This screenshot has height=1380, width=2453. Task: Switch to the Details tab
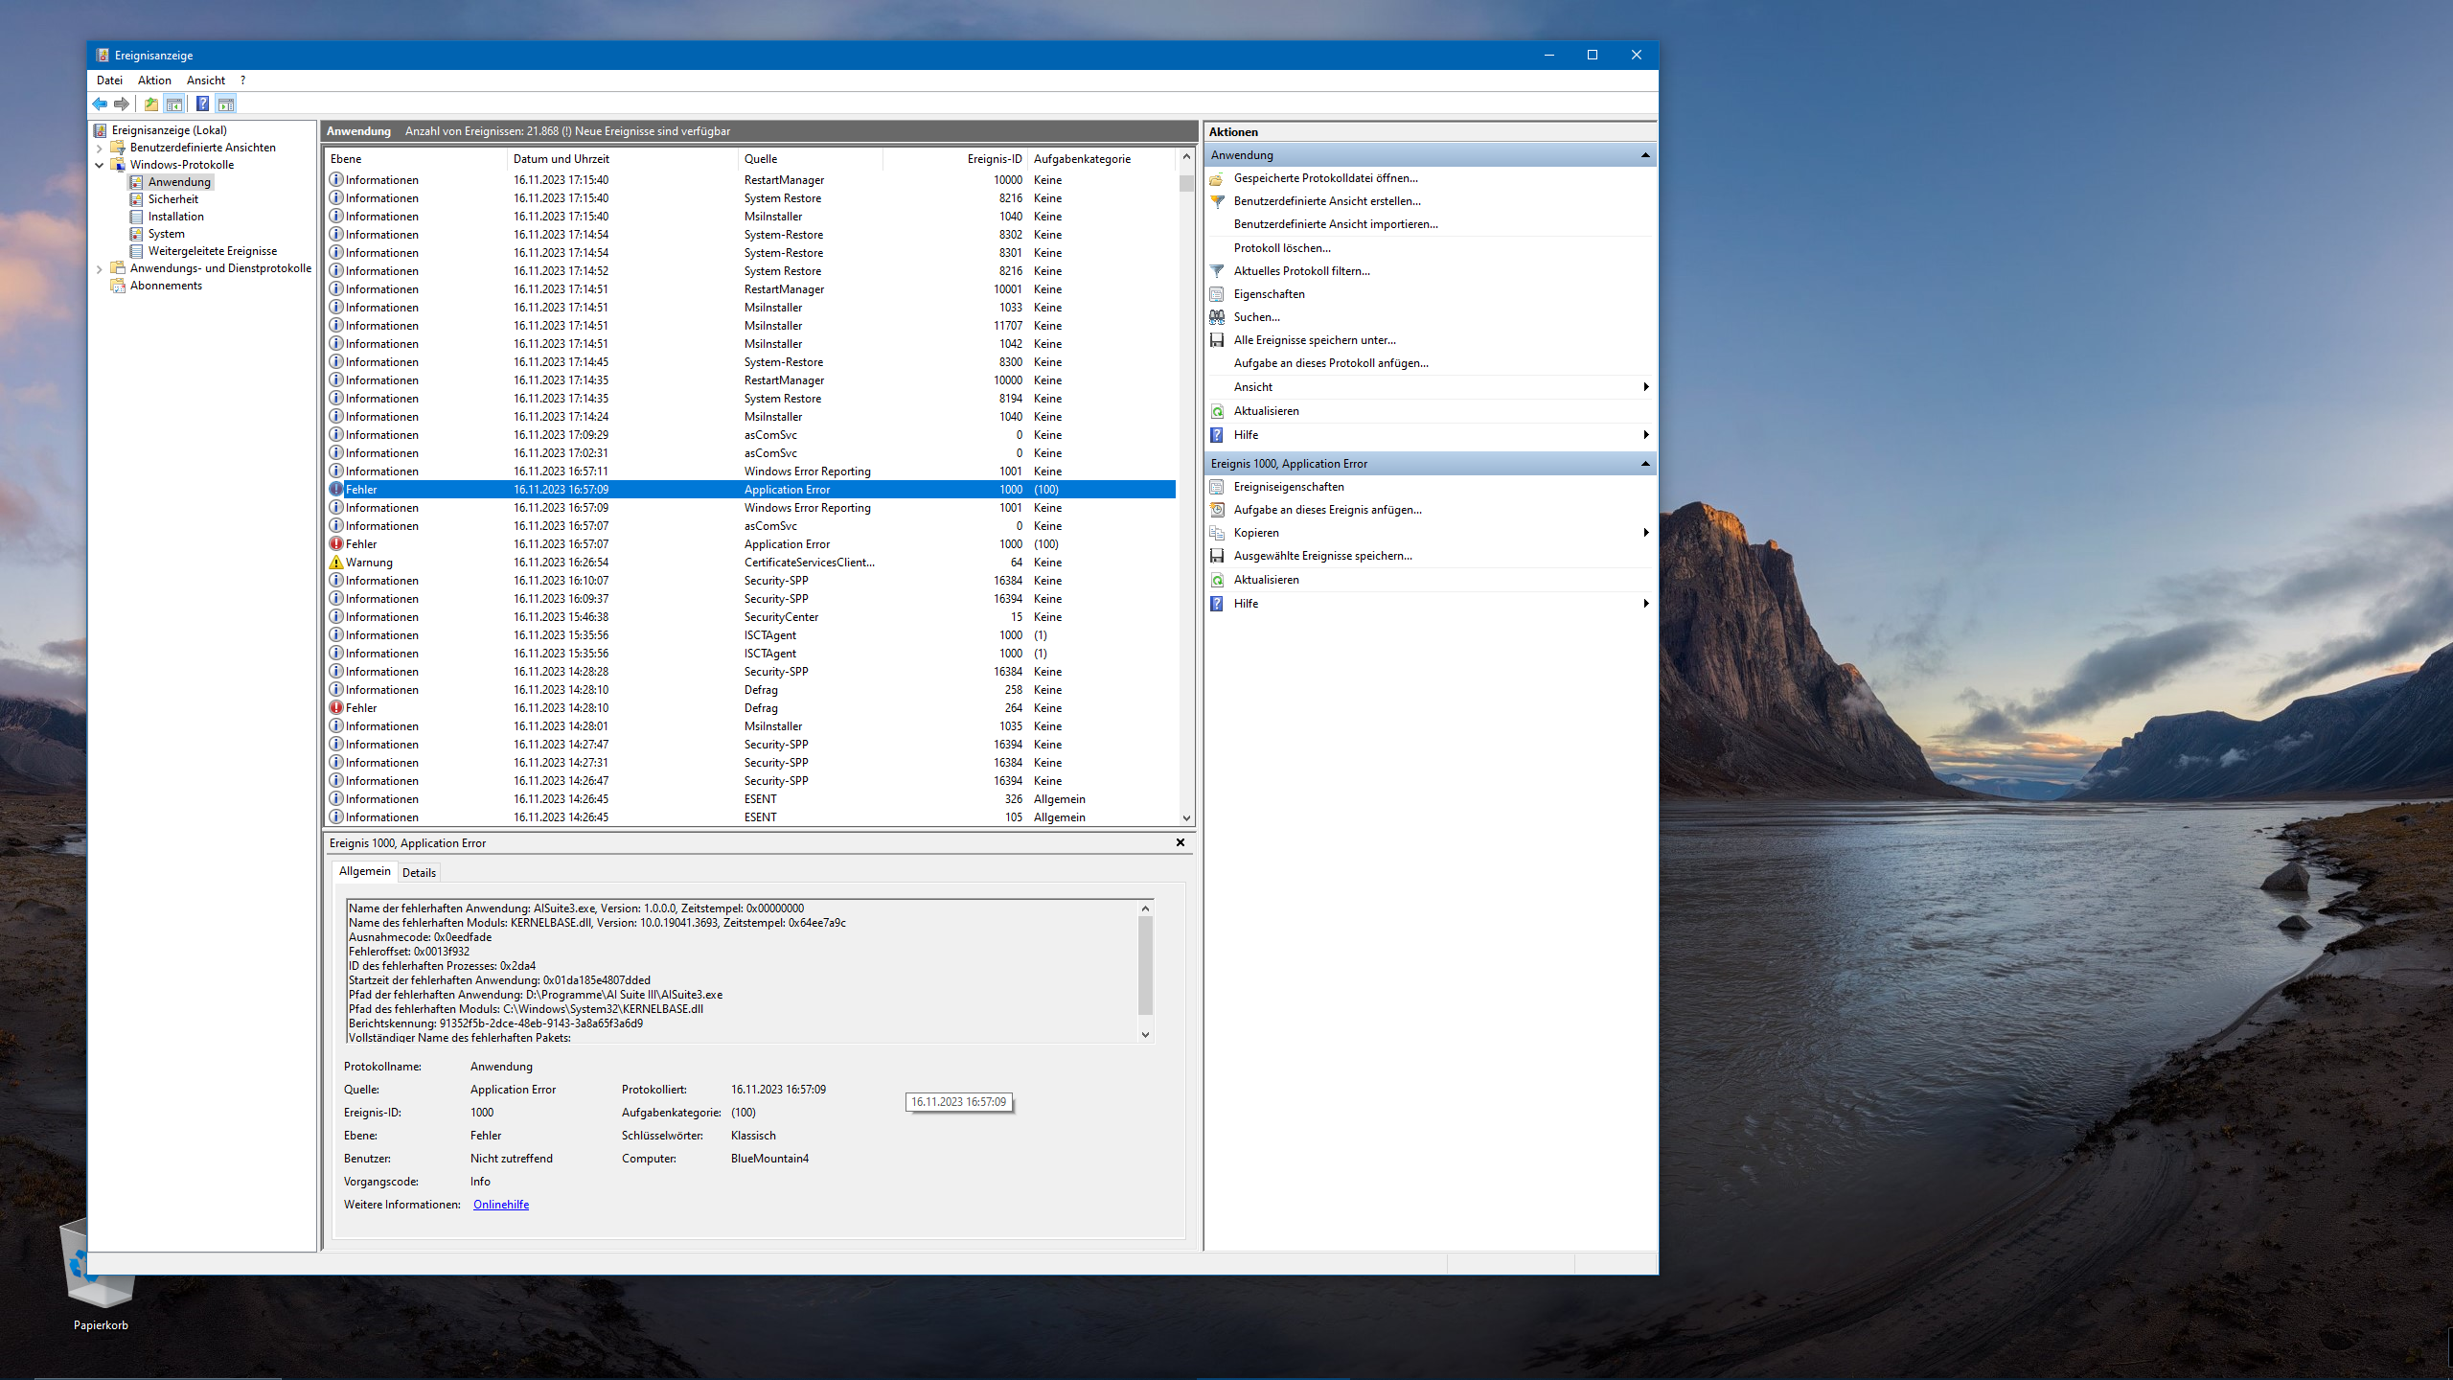pyautogui.click(x=419, y=872)
